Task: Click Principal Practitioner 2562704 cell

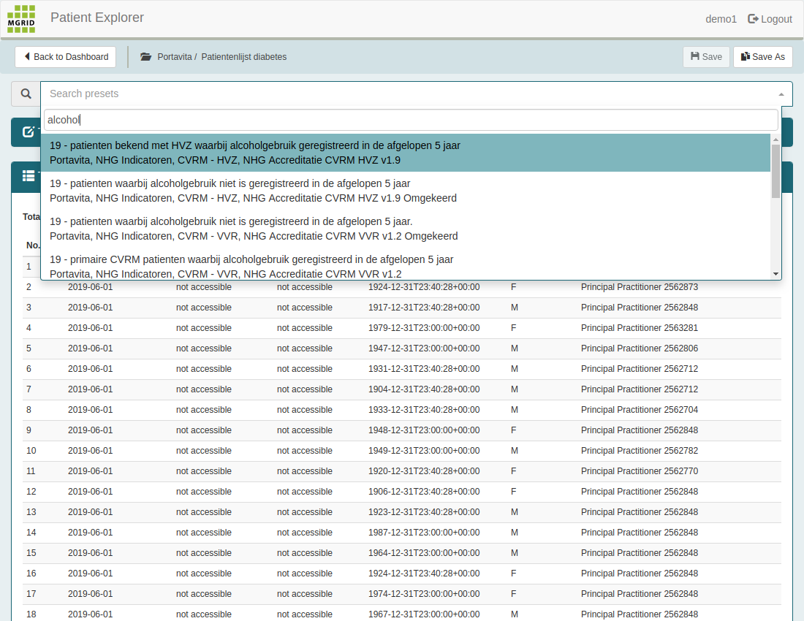Action: click(640, 410)
